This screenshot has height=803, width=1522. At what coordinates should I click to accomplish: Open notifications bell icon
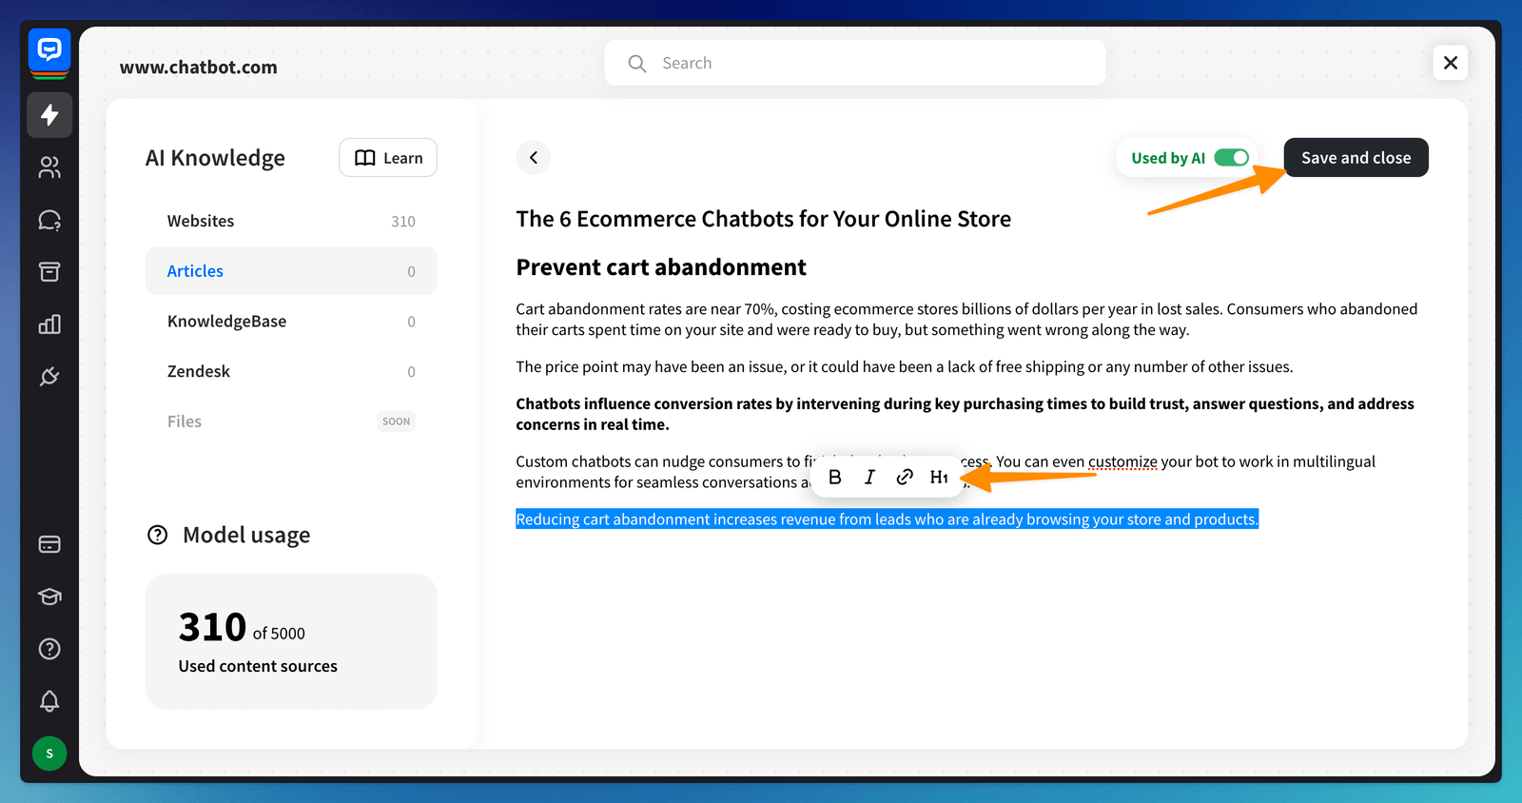pyautogui.click(x=49, y=701)
